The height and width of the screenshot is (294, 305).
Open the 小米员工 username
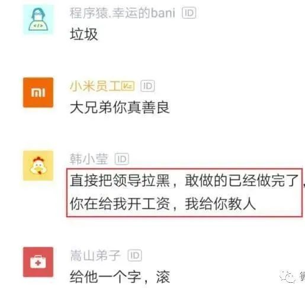[x=95, y=86]
